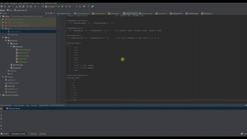Click grammars.txt breadcrumb in navigation bar
This screenshot has width=247, height=139.
20,10
